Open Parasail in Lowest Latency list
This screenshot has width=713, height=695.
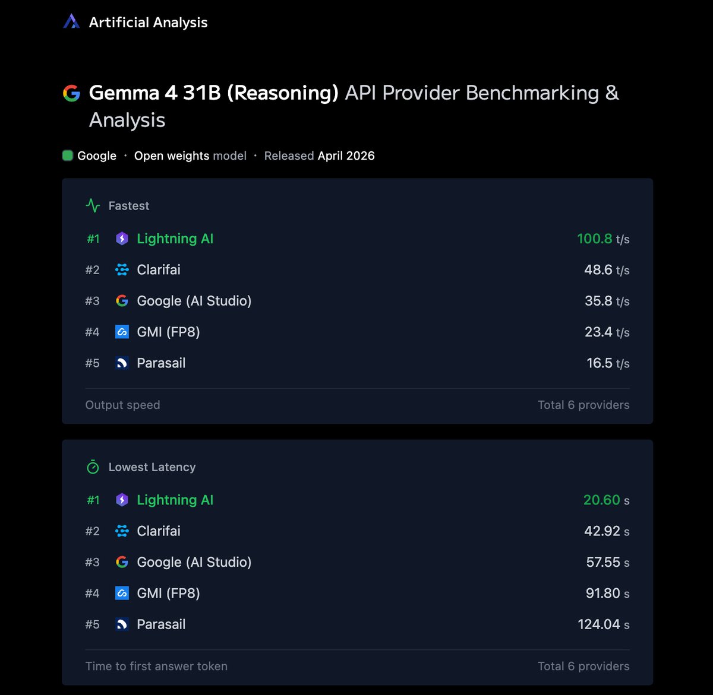coord(161,624)
